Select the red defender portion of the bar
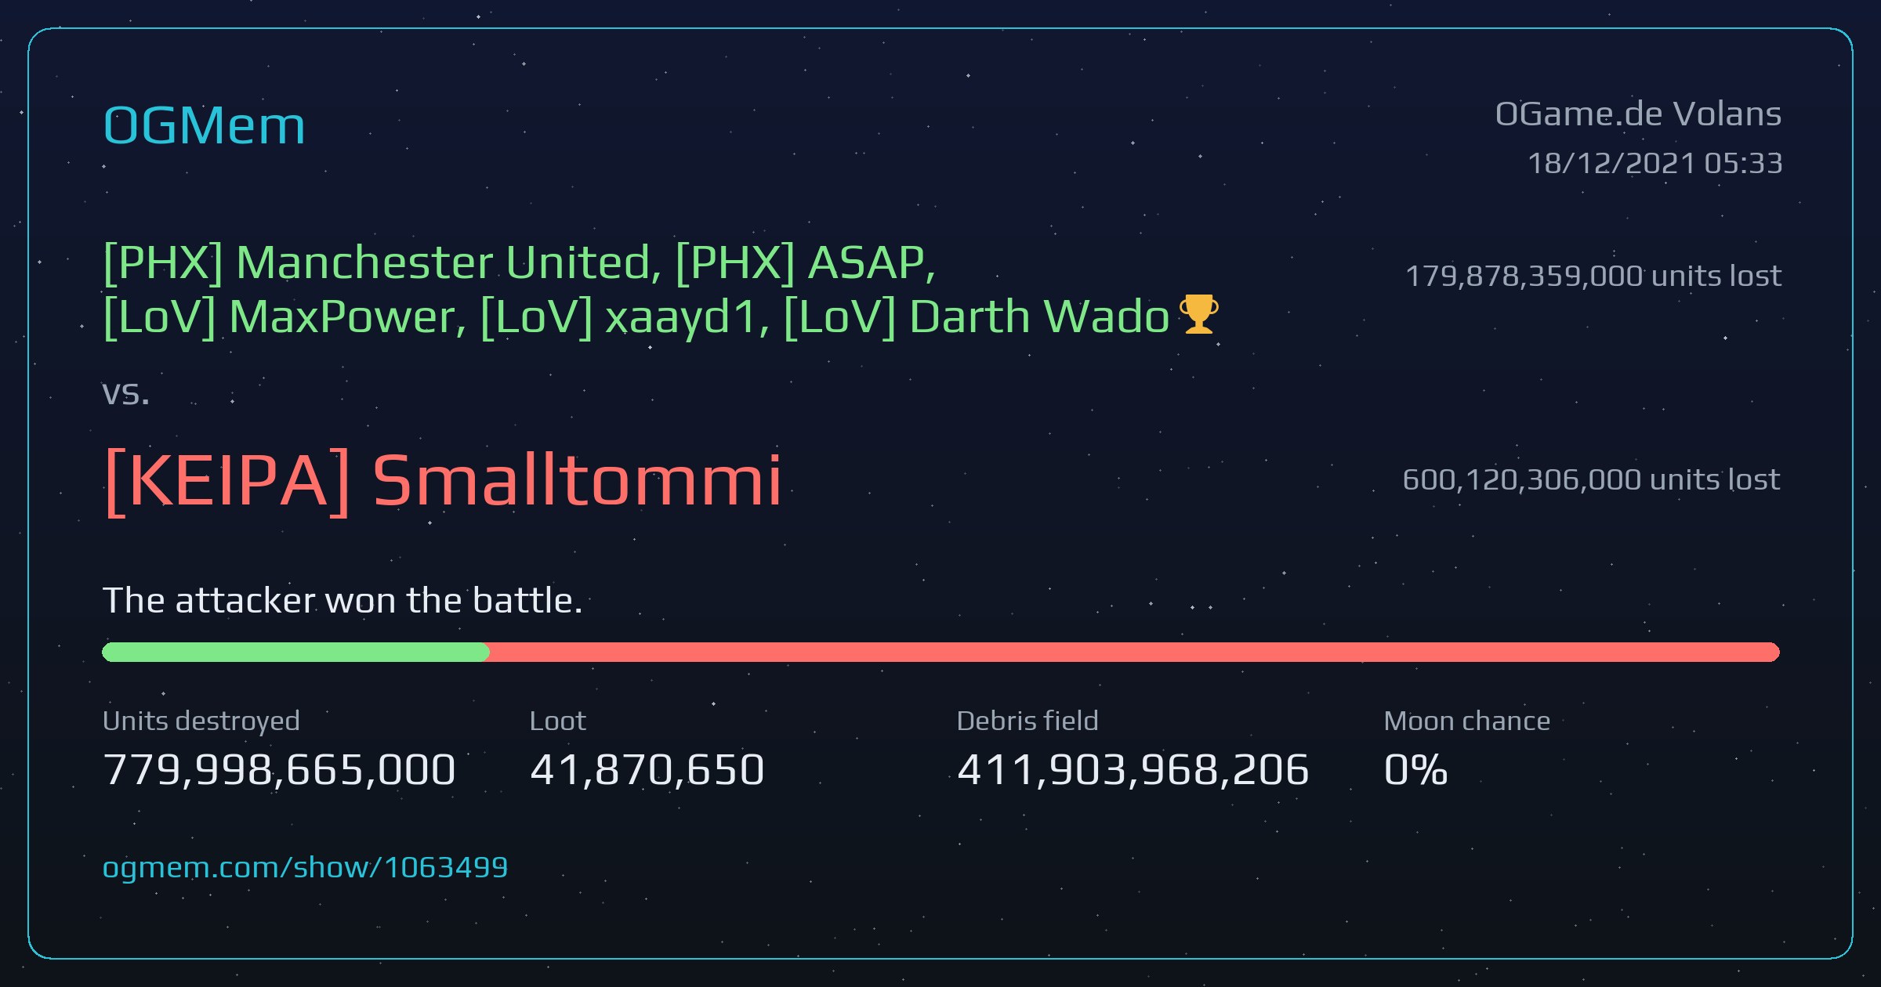The height and width of the screenshot is (987, 1881). pos(1134,652)
